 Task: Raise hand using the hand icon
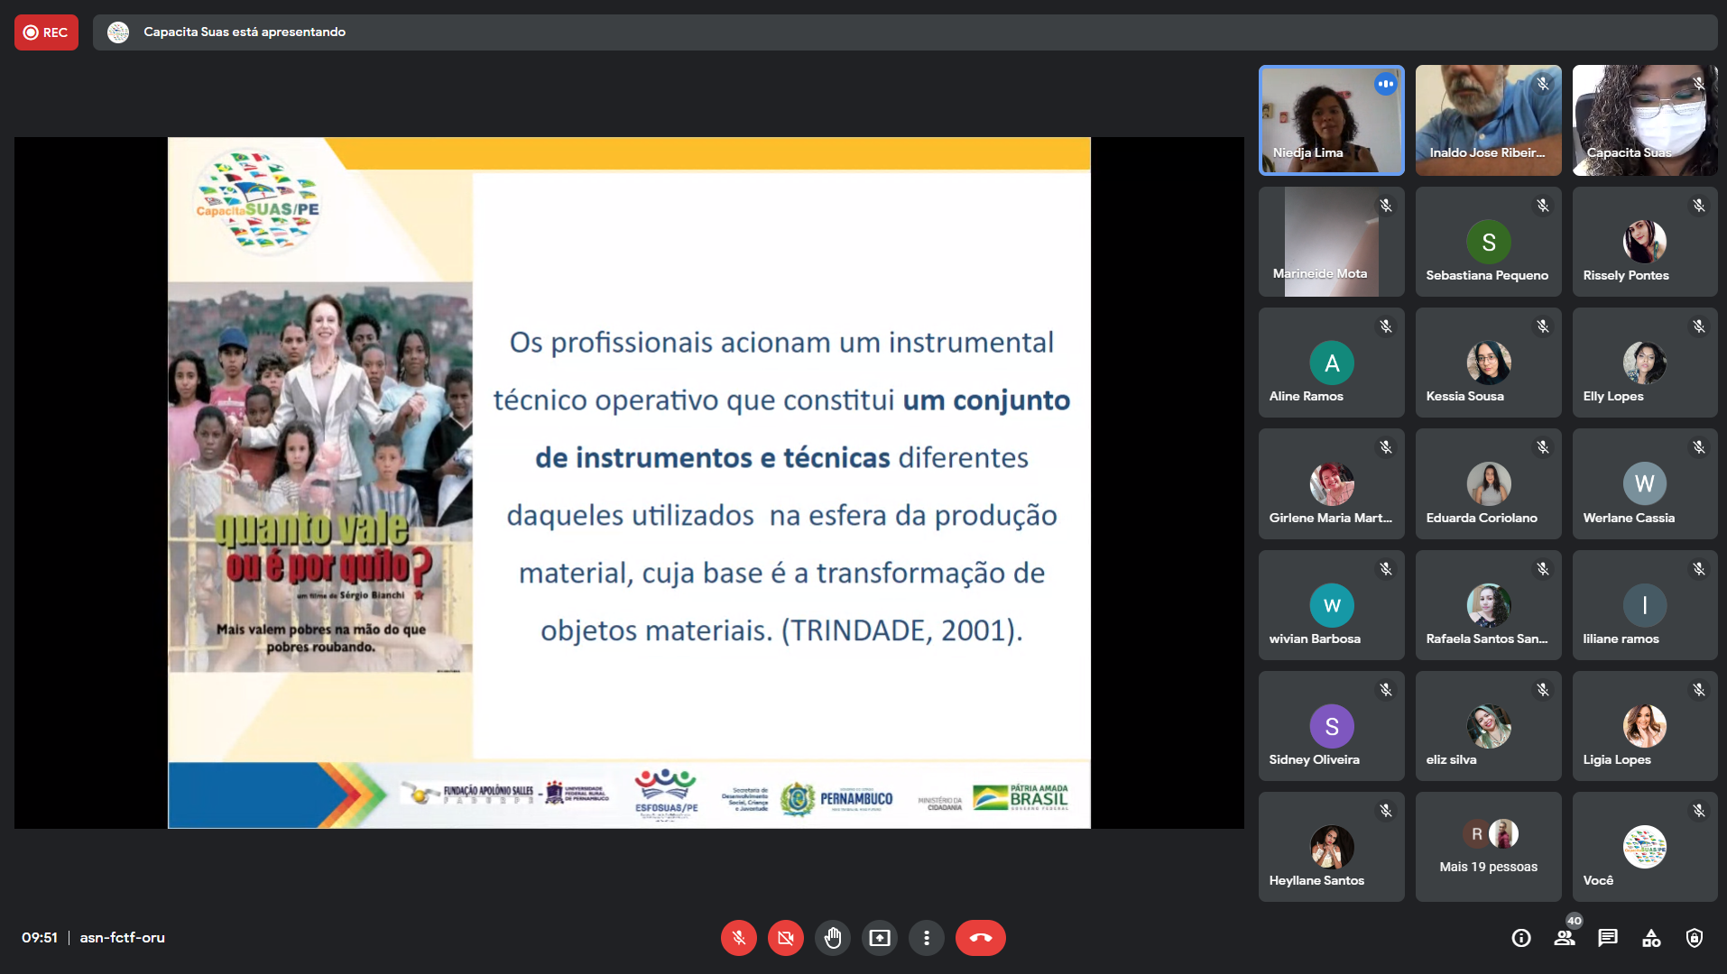(832, 938)
